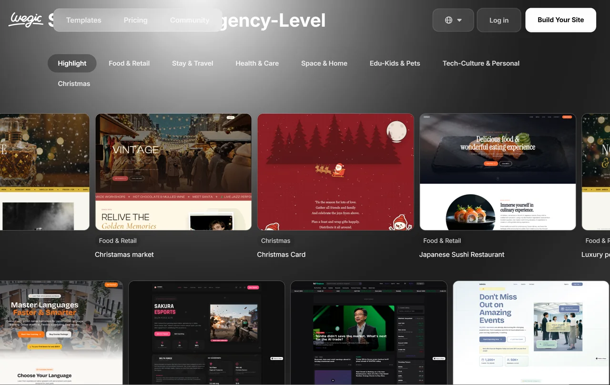Choose the Health & Care category
This screenshot has height=385, width=610.
click(x=257, y=63)
